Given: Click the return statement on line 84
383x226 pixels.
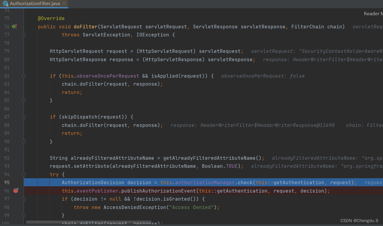Looking at the screenshot, I should click(72, 92).
